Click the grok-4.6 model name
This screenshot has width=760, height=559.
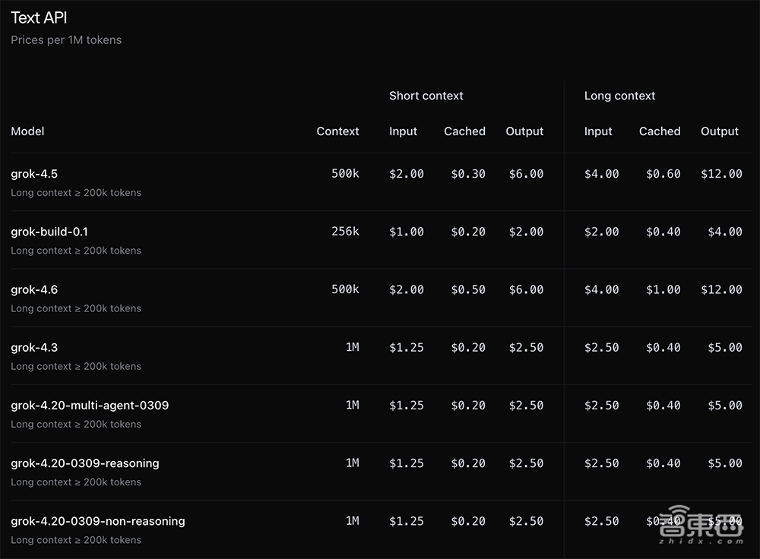[x=34, y=289]
